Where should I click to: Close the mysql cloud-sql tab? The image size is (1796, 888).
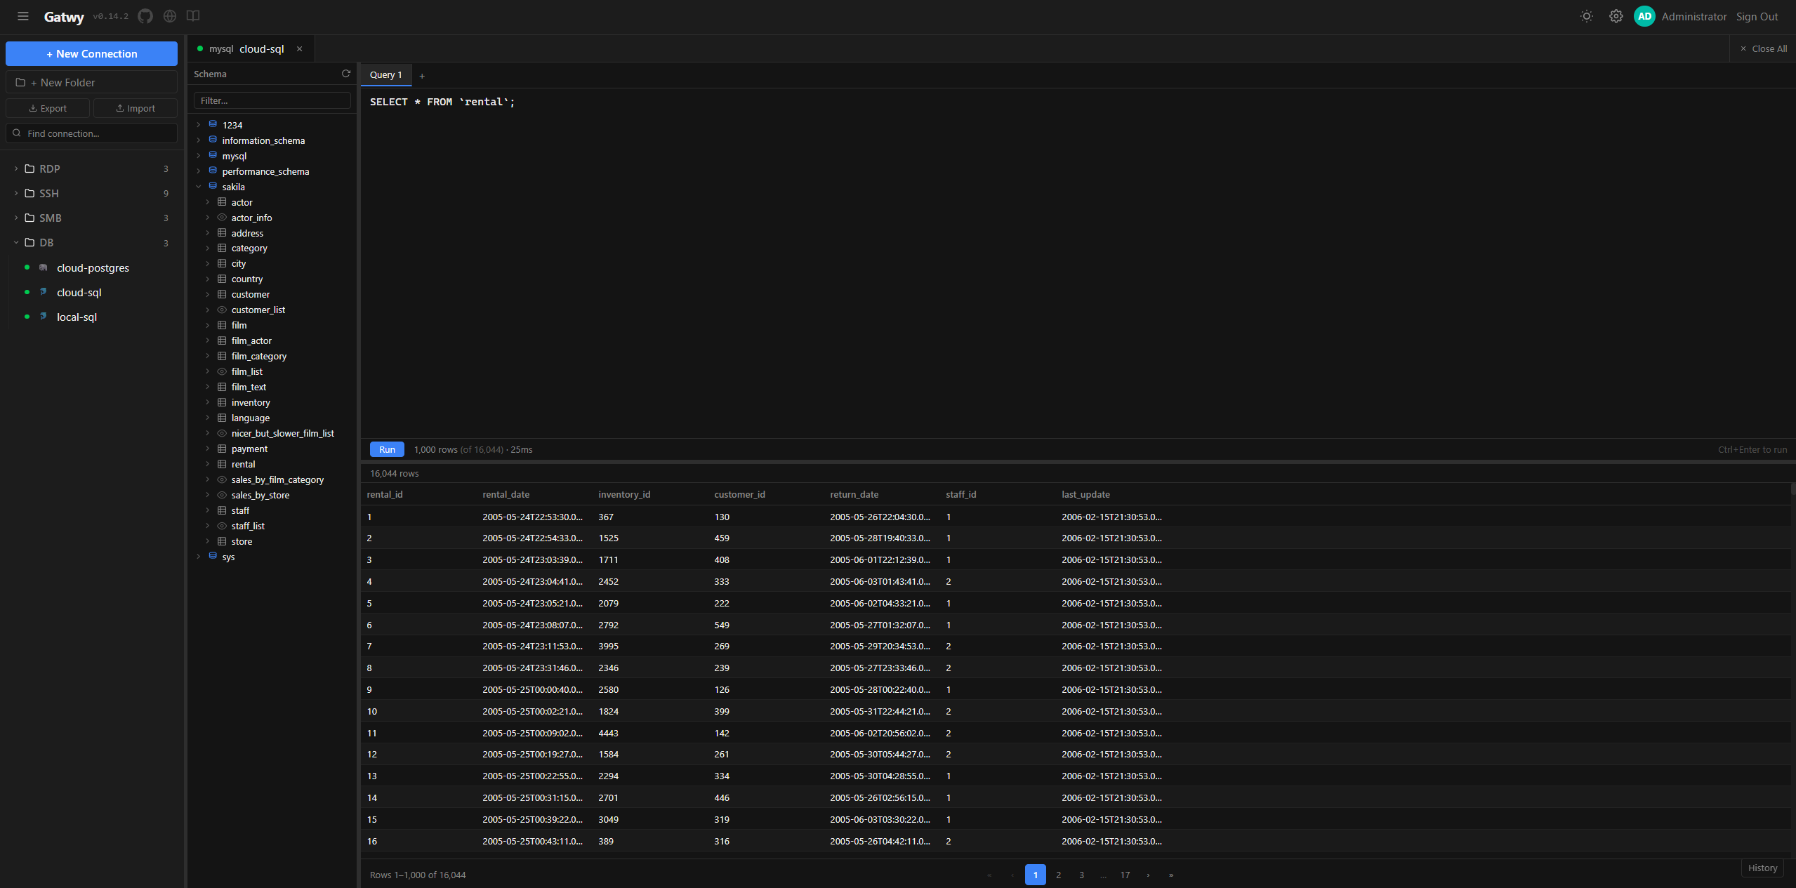299,49
